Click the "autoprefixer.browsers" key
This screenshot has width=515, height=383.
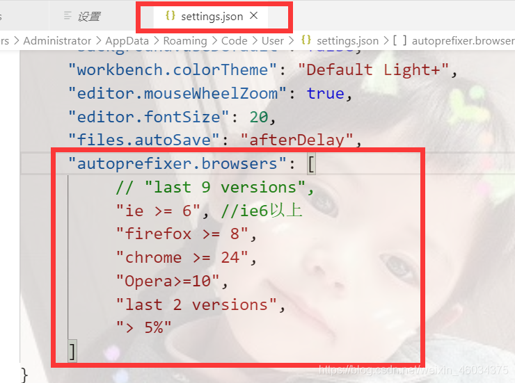pos(177,163)
